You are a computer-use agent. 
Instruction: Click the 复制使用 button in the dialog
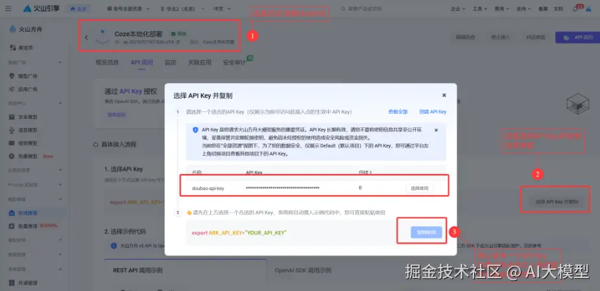426,232
